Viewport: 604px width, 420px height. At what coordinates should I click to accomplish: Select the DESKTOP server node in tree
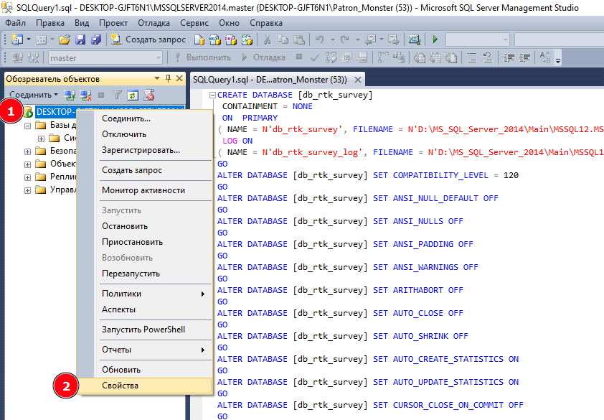[x=56, y=112]
